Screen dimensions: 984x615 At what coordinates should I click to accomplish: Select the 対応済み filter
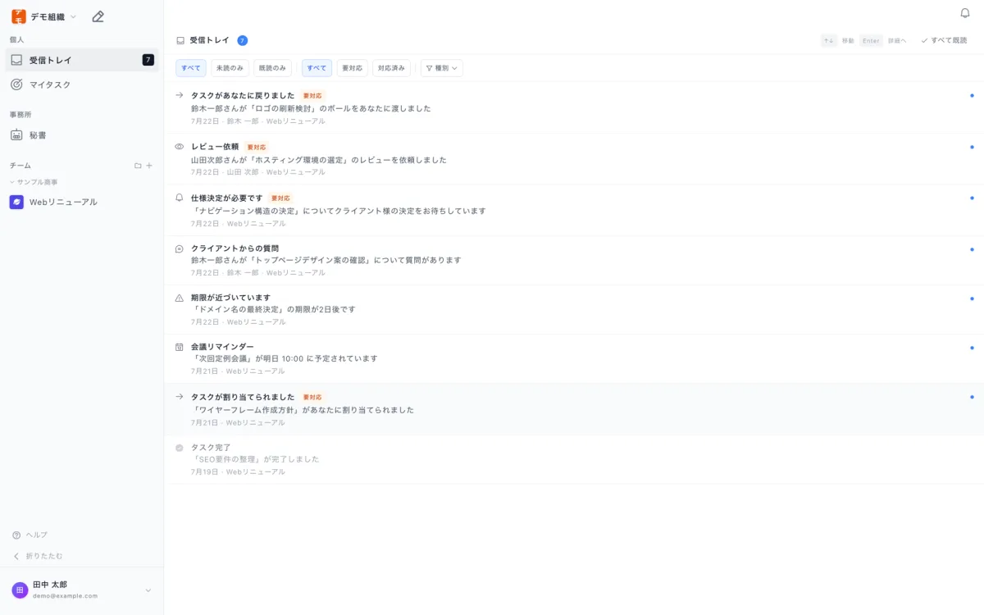tap(391, 68)
